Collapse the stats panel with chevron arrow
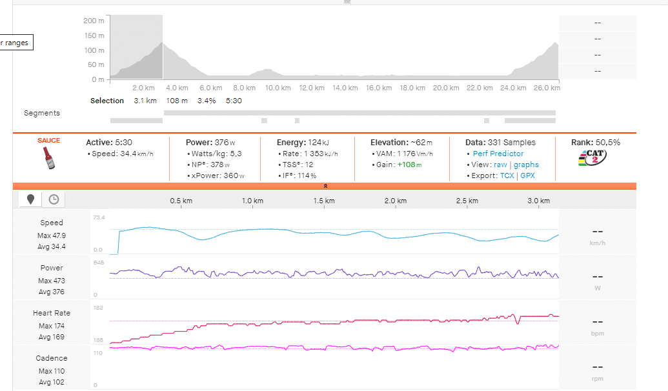The width and height of the screenshot is (668, 391). 325,186
